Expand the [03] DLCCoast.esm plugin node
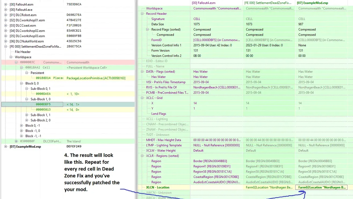 pyautogui.click(x=6, y=26)
